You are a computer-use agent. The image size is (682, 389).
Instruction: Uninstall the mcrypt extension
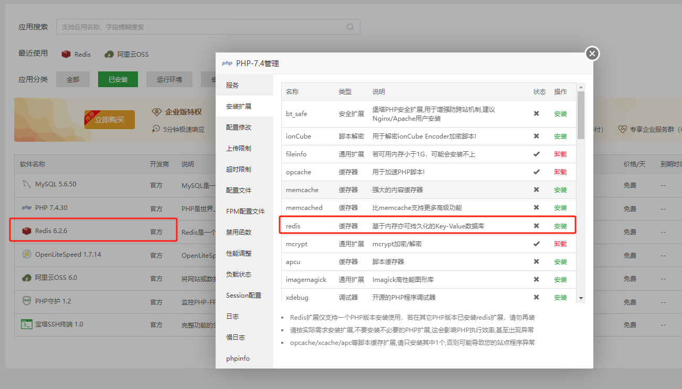pyautogui.click(x=560, y=244)
